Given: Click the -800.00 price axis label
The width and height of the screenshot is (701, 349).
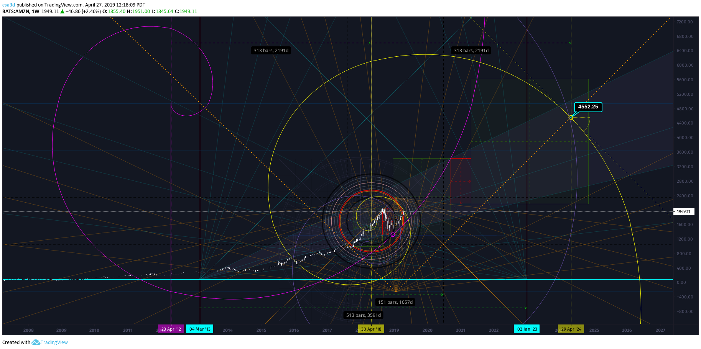Looking at the screenshot, I should coord(685,311).
